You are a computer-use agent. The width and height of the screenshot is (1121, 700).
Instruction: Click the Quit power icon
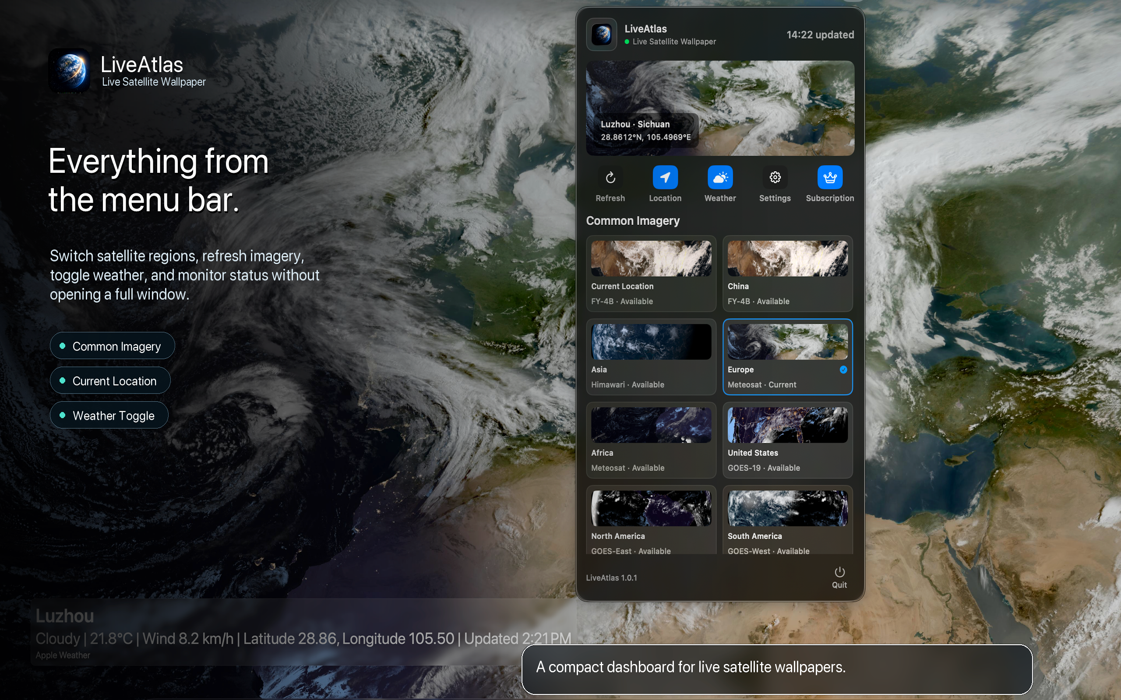(x=839, y=572)
